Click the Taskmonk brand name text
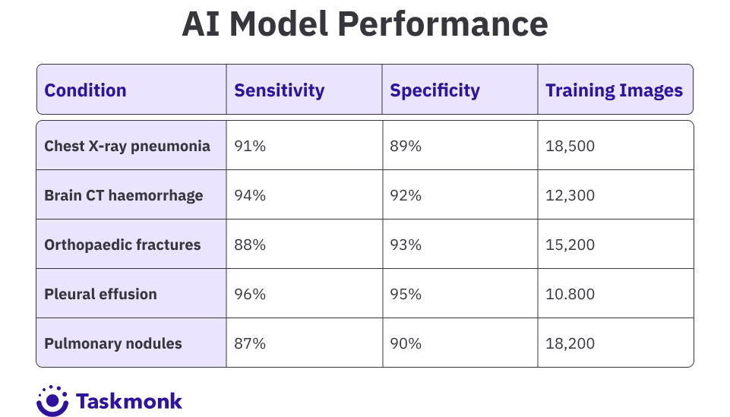The height and width of the screenshot is (417, 730). tap(129, 401)
